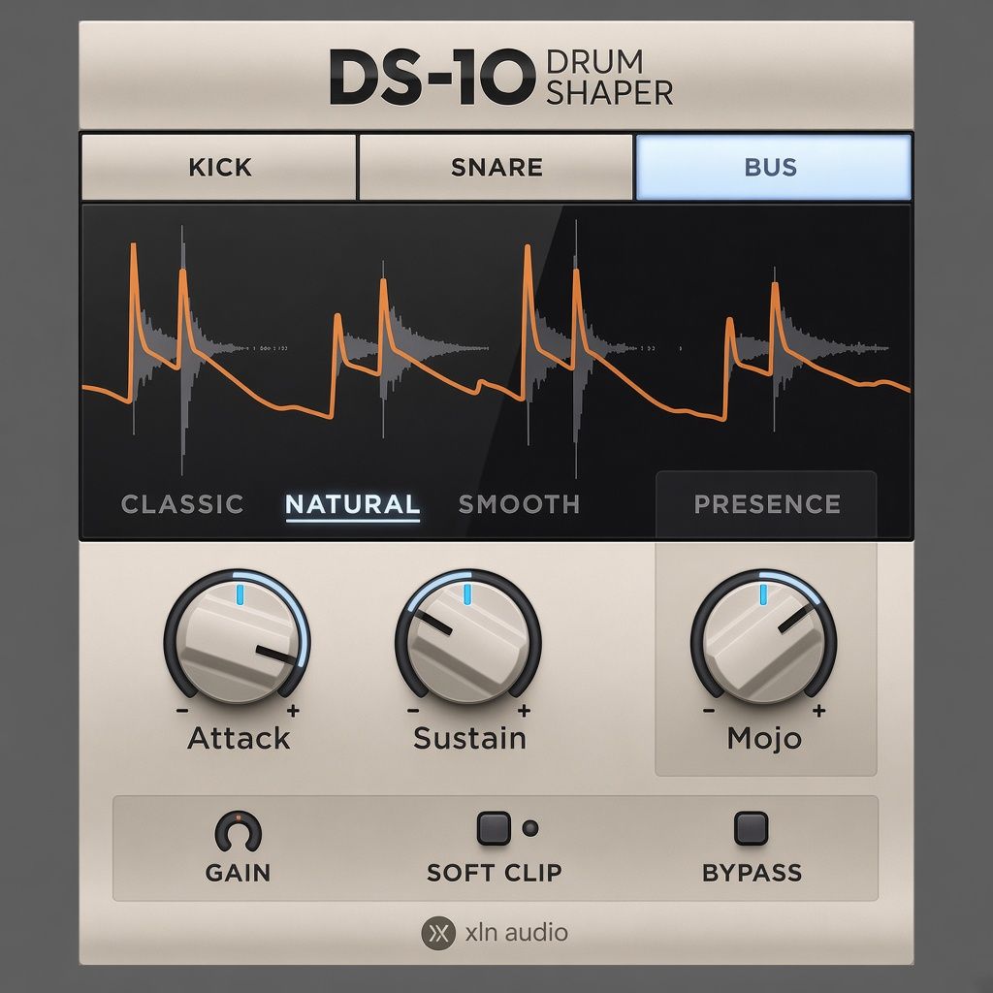
Task: Select the BUS mode tab
Action: [x=773, y=167]
